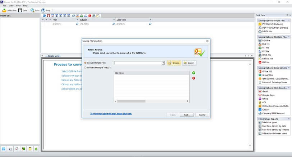Screen dimensions: 292x157
Task: Open the View menu
Action: pos(11,6)
